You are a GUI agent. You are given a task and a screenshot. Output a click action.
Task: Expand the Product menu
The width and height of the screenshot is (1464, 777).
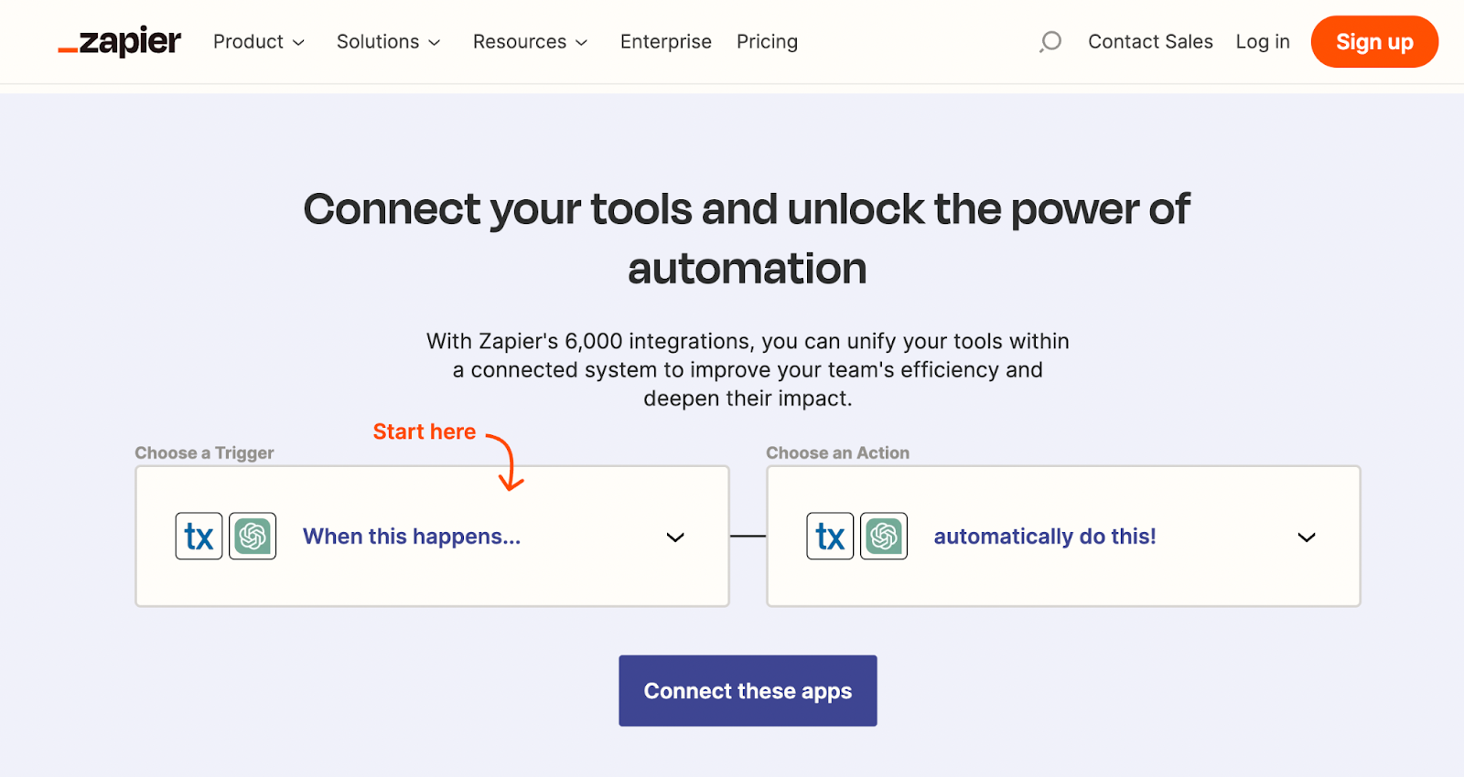pos(259,42)
